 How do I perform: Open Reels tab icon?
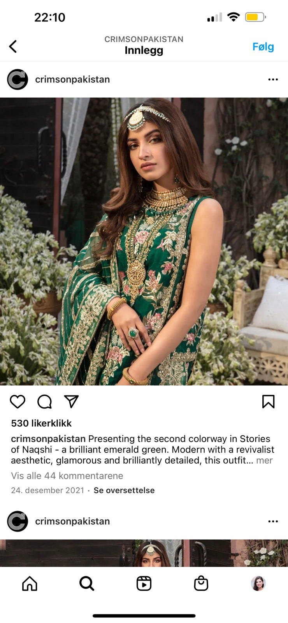pyautogui.click(x=144, y=583)
